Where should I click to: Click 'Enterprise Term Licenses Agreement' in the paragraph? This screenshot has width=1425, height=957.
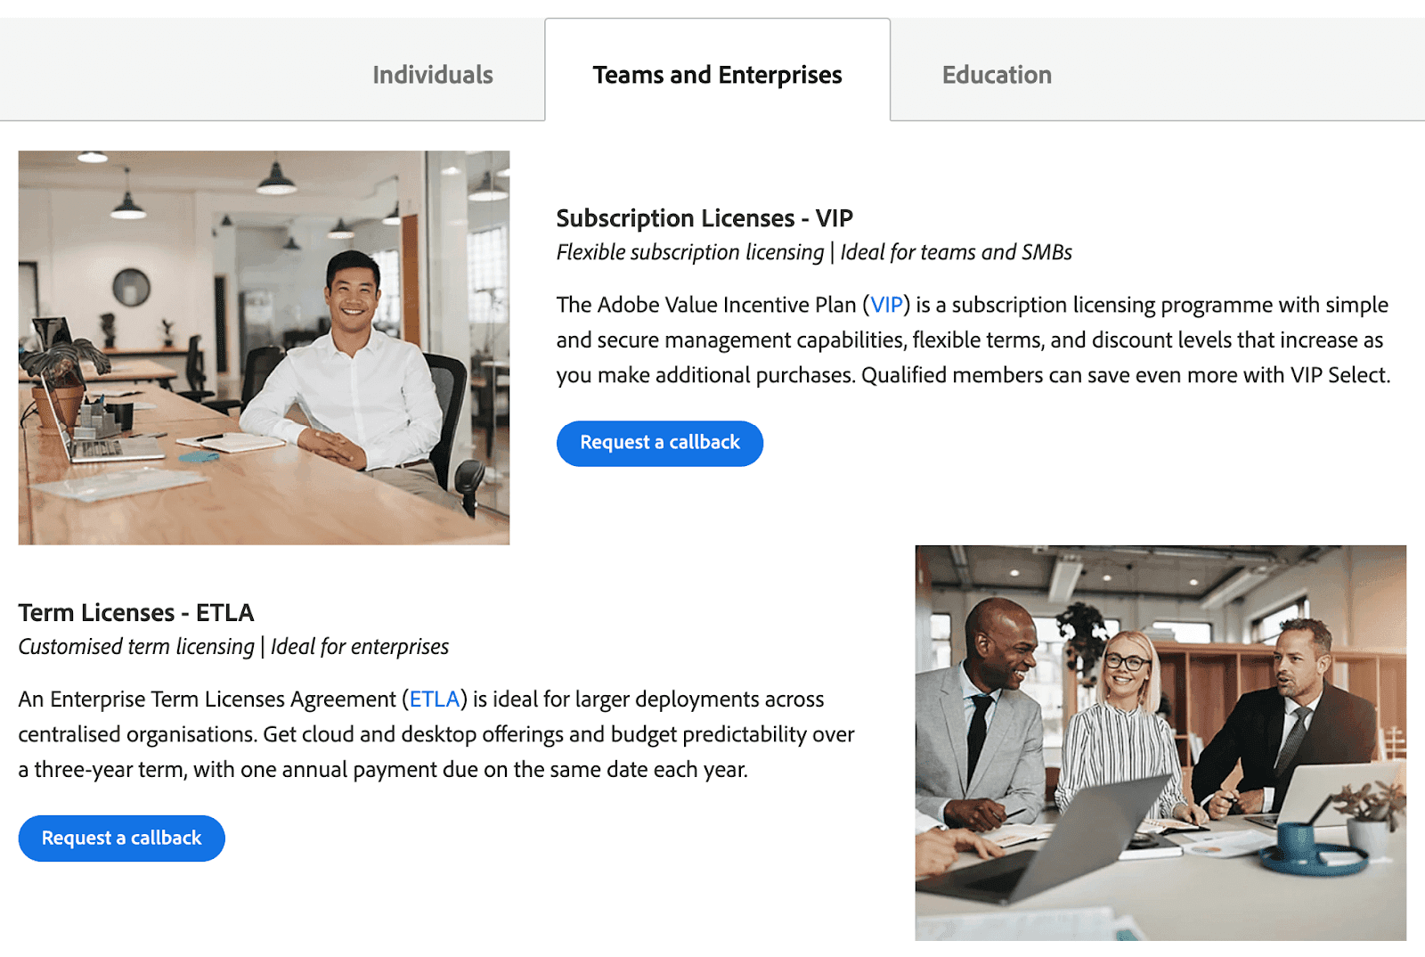(x=223, y=699)
